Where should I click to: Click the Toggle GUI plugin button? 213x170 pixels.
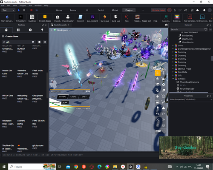click(x=146, y=21)
